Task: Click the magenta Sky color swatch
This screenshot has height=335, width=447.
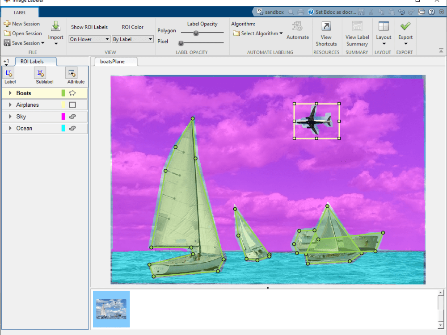Action: coord(63,116)
